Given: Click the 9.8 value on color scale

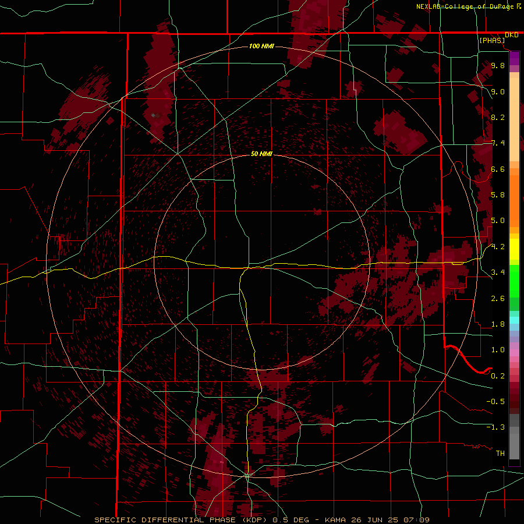Looking at the screenshot, I should (x=498, y=65).
